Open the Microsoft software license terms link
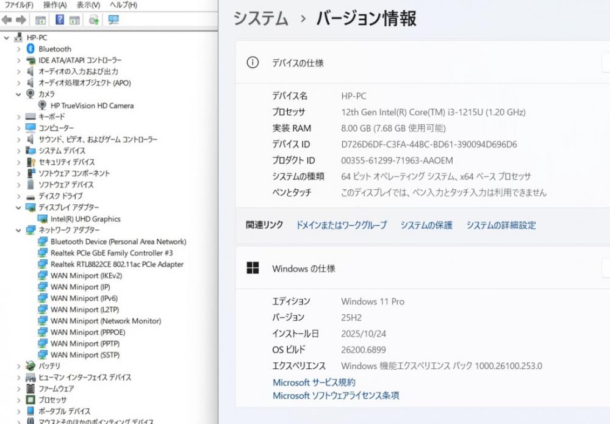Image resolution: width=610 pixels, height=424 pixels. tap(335, 395)
